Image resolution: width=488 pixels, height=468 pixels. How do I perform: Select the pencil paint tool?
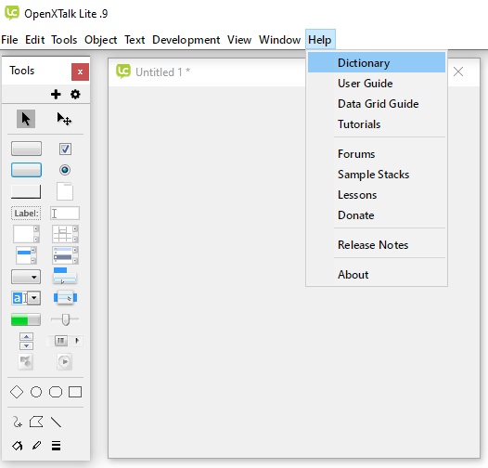click(x=36, y=446)
